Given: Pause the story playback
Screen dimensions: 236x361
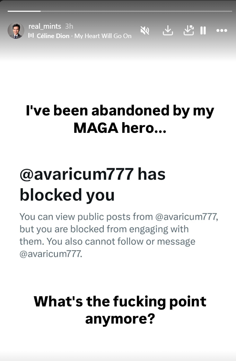Looking at the screenshot, I should click(203, 30).
